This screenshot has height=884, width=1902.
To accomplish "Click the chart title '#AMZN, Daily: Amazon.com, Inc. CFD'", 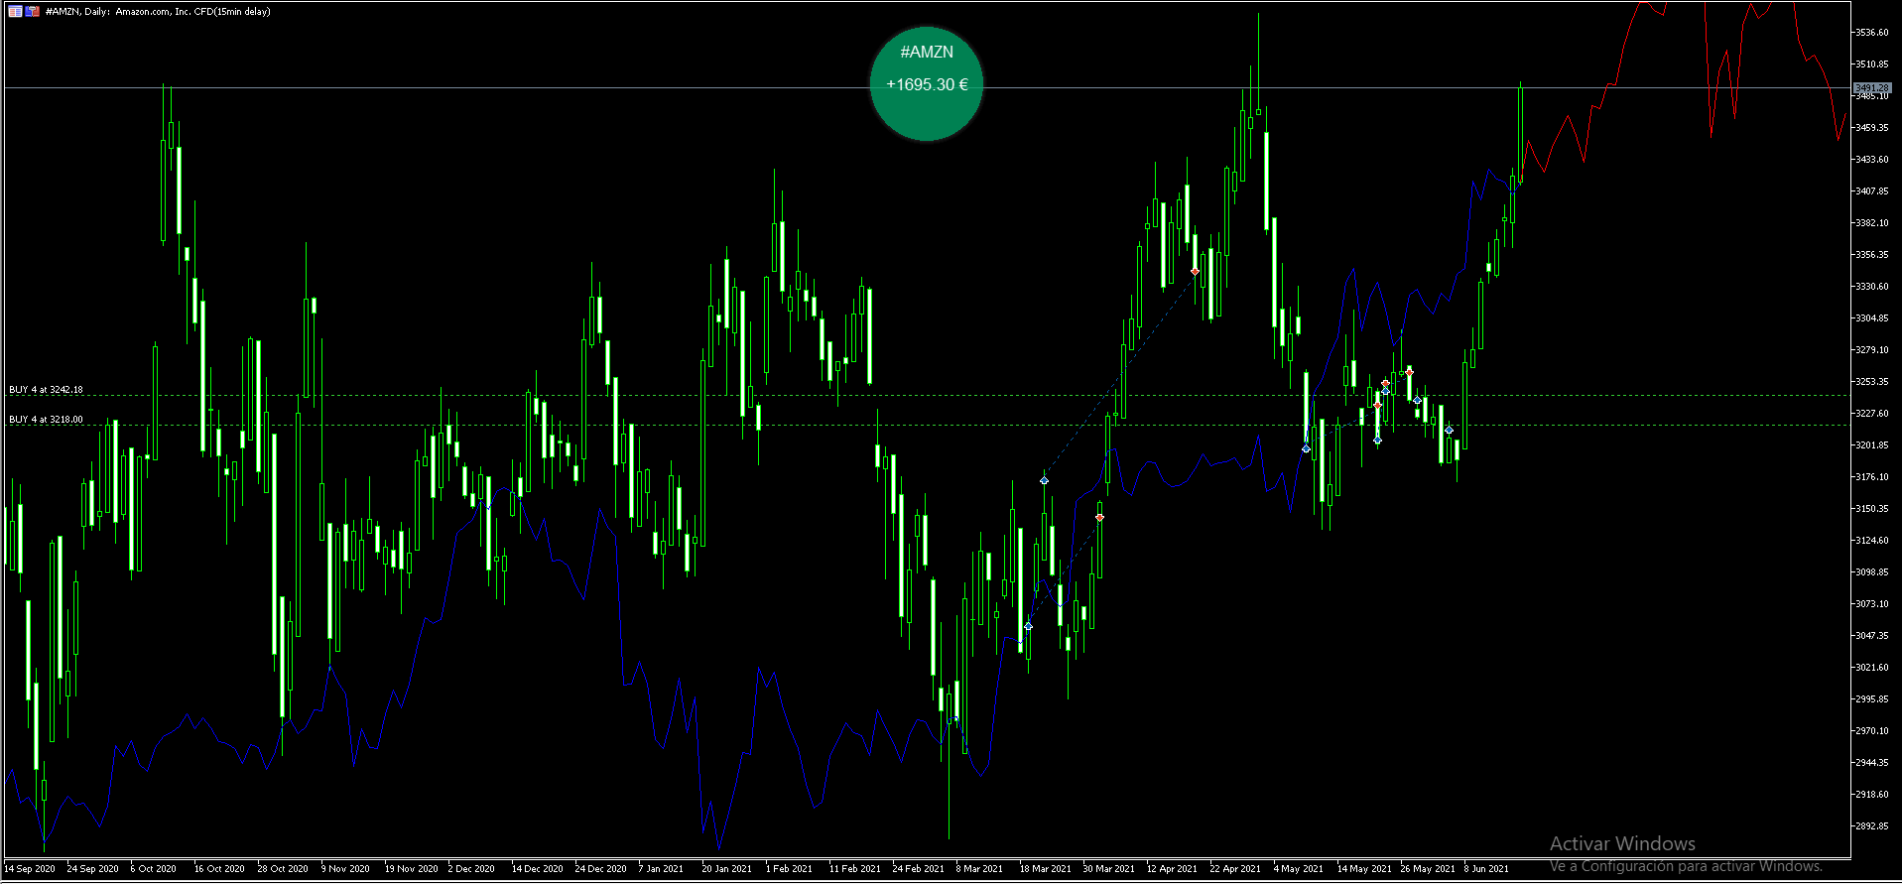I will pyautogui.click(x=129, y=12).
